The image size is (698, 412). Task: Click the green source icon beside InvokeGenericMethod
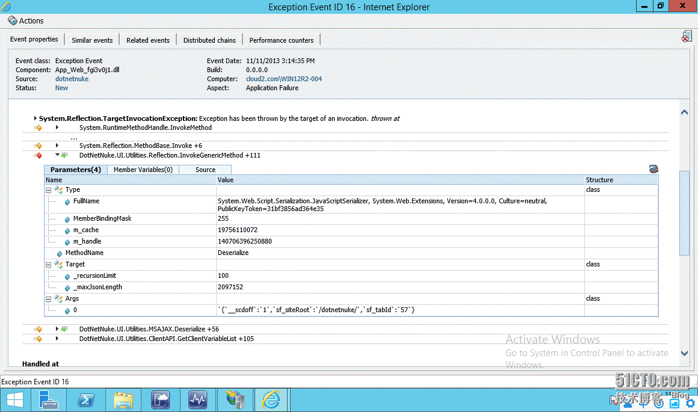64,155
